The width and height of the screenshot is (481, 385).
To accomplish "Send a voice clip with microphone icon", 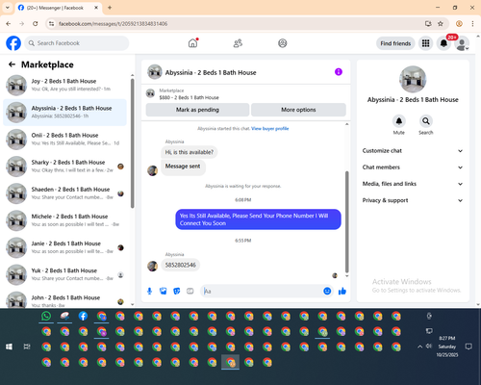I will point(149,291).
